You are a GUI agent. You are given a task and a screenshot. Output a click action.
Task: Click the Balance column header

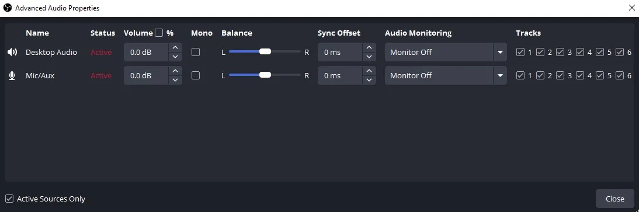pyautogui.click(x=237, y=33)
